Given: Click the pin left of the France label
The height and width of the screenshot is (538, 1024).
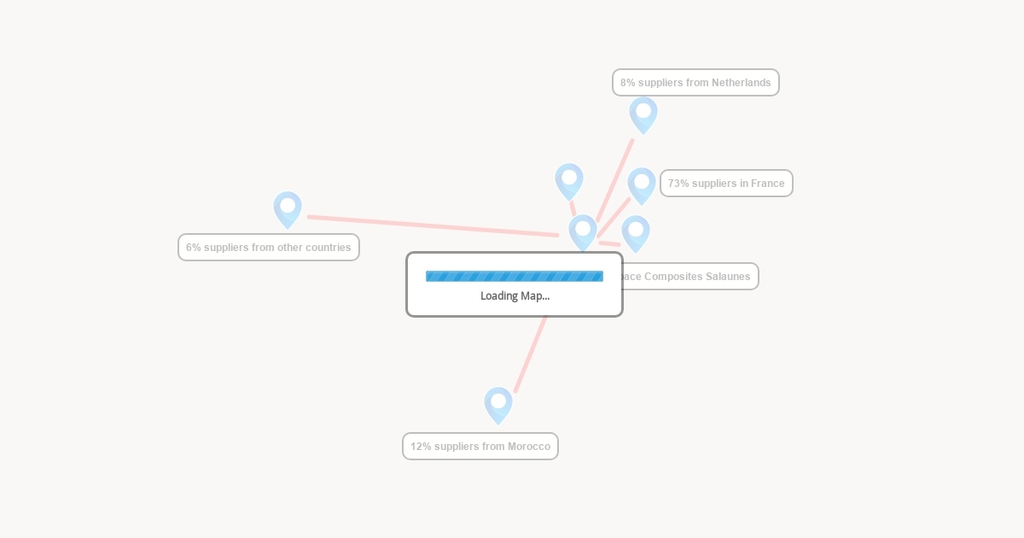Looking at the screenshot, I should [x=642, y=184].
